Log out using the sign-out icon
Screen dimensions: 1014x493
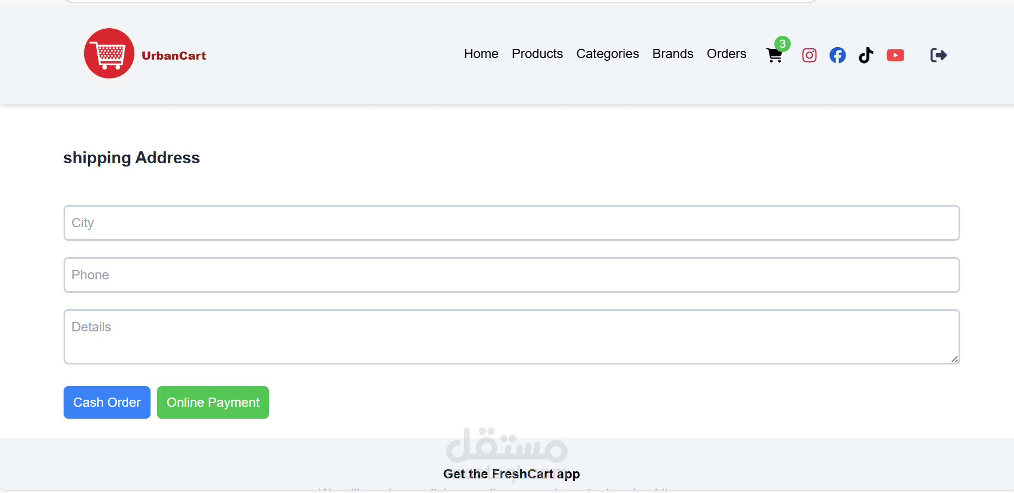click(938, 55)
